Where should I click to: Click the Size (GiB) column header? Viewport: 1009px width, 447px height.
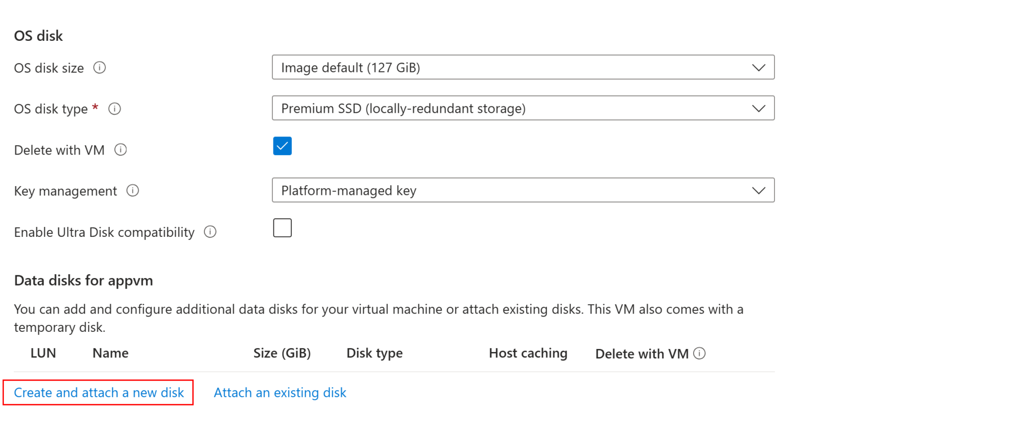(282, 353)
